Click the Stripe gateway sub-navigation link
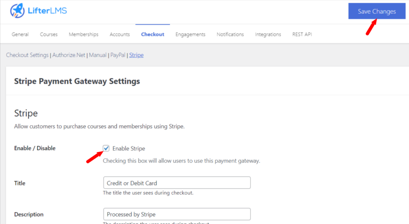Screen dimensions: 409x224 tap(136, 55)
